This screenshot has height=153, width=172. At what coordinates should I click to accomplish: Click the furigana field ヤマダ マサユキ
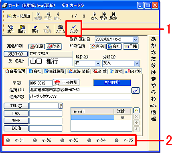[x=51, y=54]
